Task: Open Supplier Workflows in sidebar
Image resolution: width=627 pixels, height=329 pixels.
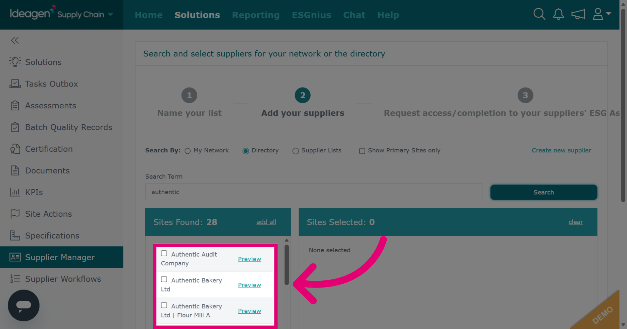Action: [x=63, y=279]
